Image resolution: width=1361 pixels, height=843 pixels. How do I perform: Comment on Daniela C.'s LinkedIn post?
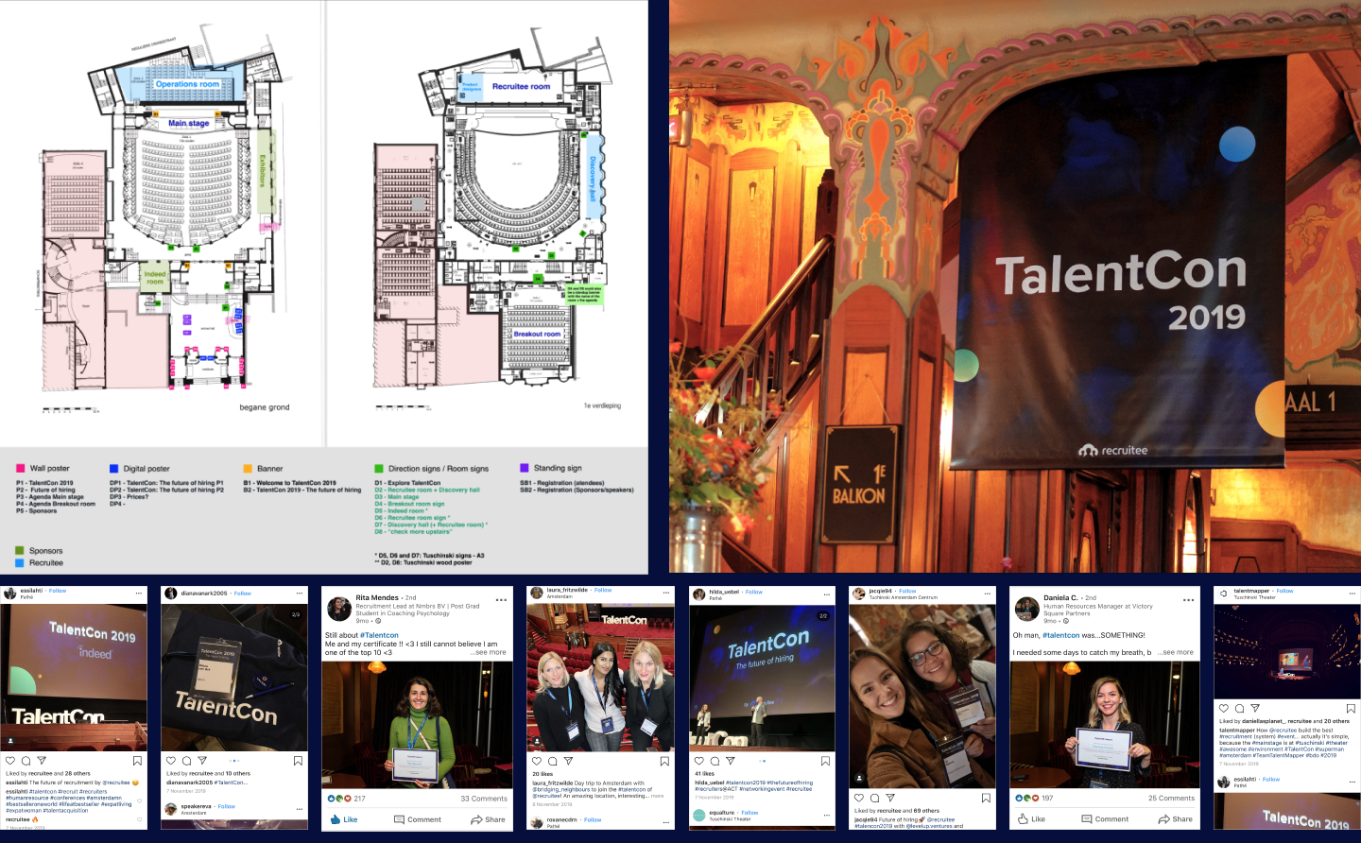click(x=1105, y=819)
